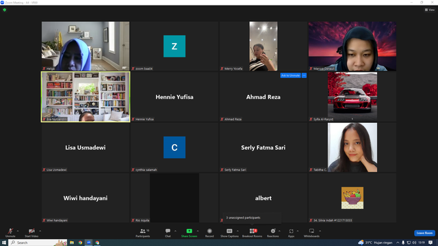The height and width of the screenshot is (246, 438).
Task: Select Syifa Al-Rasyid's red car tile
Action: point(352,97)
